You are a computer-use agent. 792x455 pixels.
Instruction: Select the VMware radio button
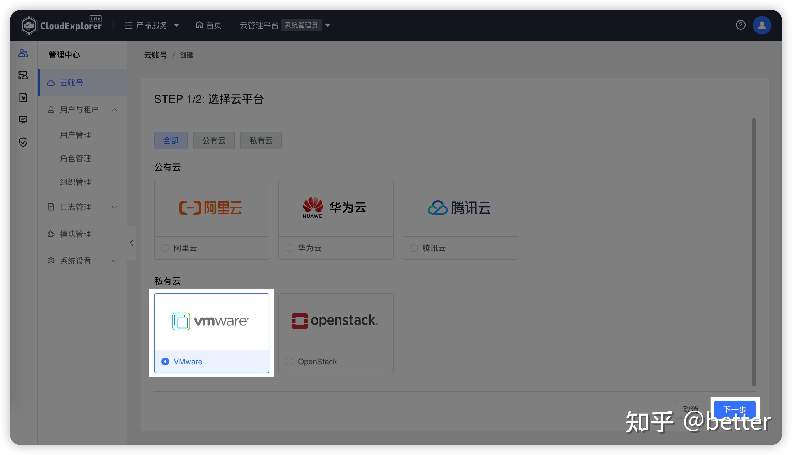[165, 362]
